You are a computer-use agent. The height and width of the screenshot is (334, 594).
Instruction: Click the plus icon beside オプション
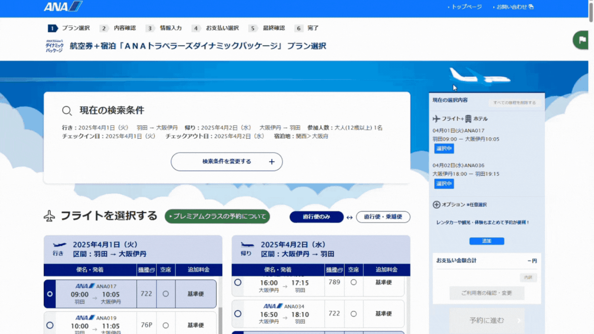click(436, 204)
